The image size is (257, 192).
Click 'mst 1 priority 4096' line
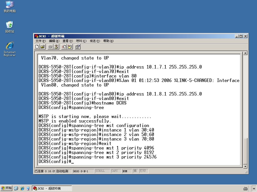click(96, 148)
